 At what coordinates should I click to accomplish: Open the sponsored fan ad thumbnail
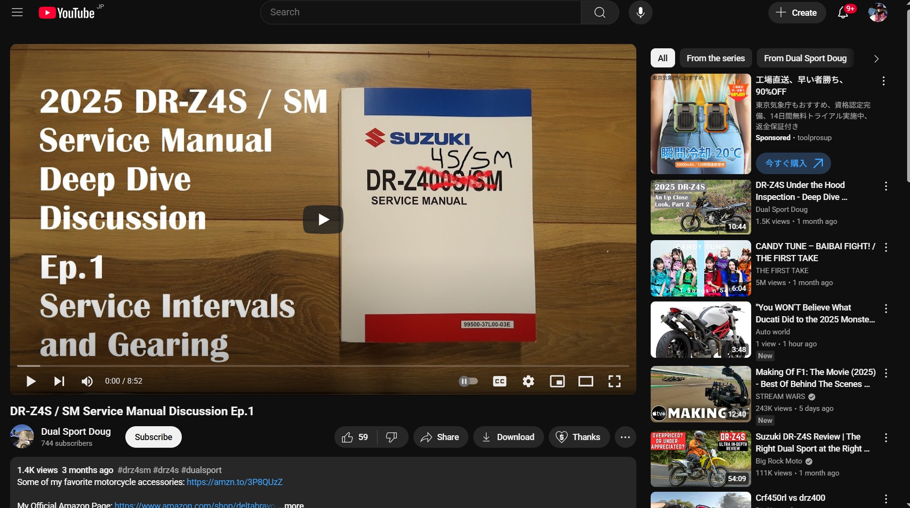click(700, 124)
